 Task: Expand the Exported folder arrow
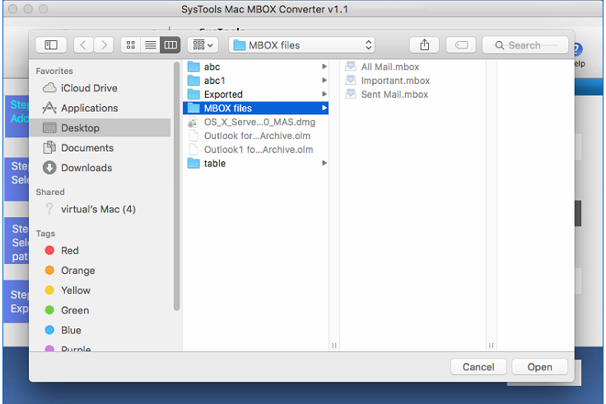coord(324,95)
